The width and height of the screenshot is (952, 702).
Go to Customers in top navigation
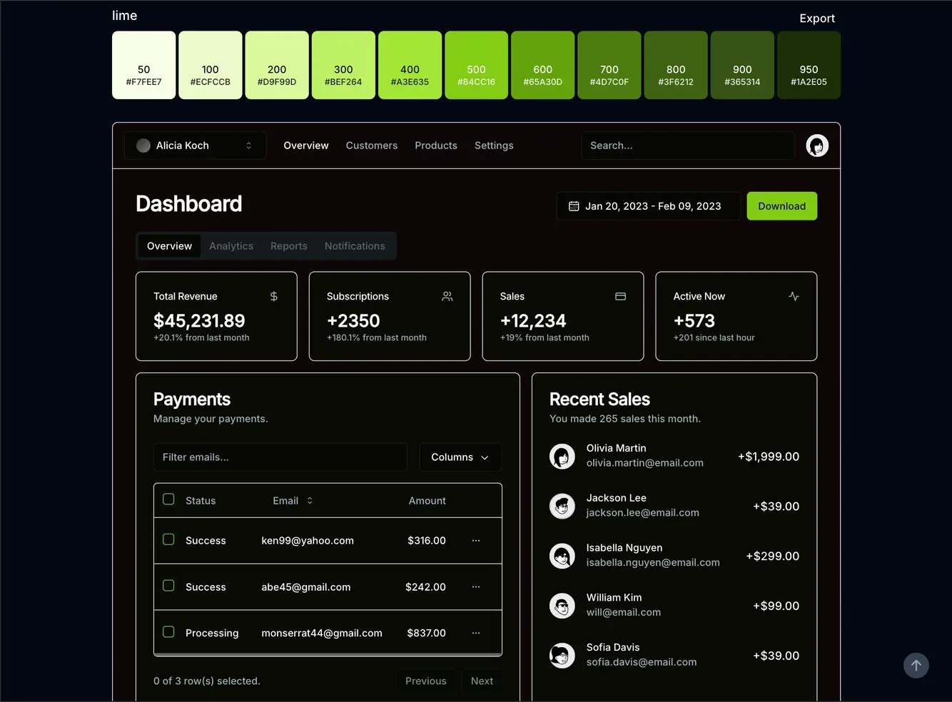click(x=372, y=146)
